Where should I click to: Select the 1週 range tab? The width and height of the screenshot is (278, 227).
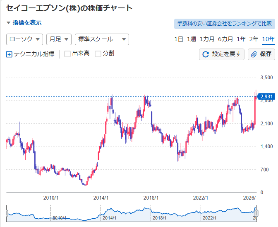click(192, 39)
